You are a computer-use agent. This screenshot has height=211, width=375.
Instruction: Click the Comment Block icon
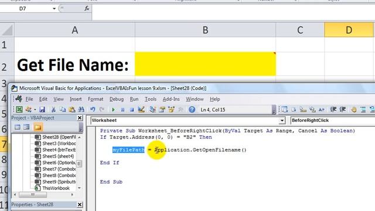click(363, 110)
